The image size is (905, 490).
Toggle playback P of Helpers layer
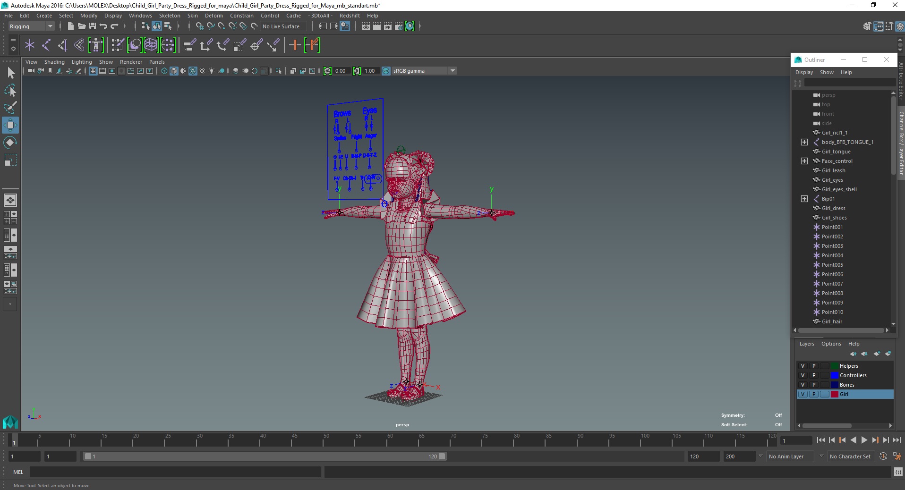click(x=814, y=366)
